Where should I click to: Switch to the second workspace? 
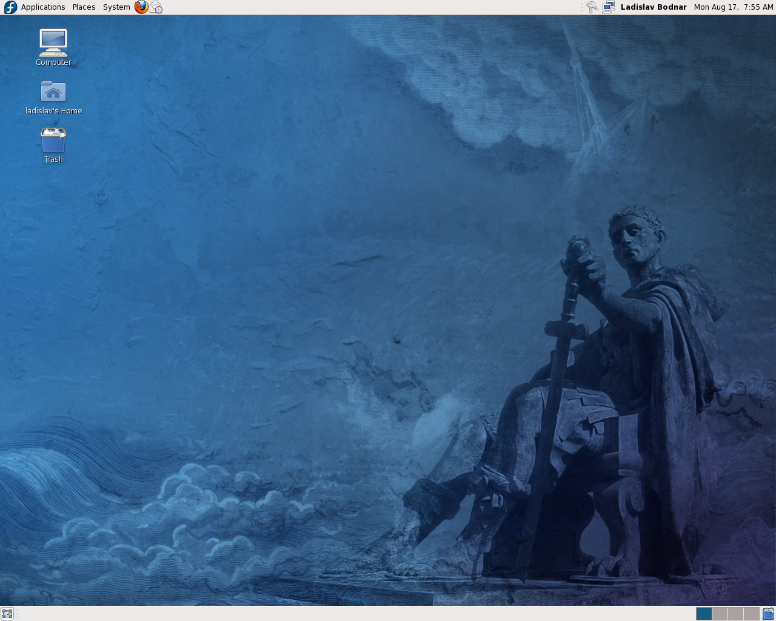coord(720,614)
